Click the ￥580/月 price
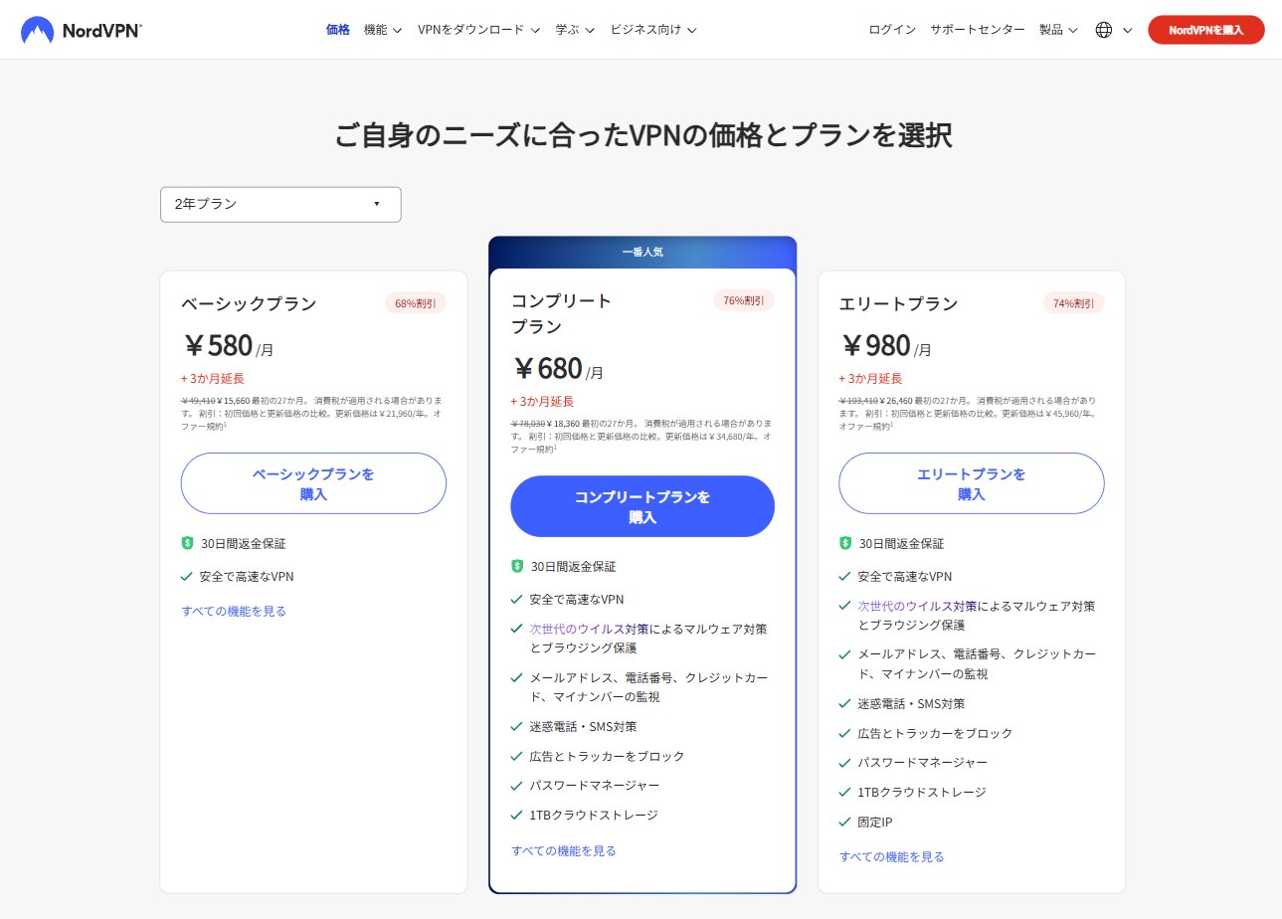The width and height of the screenshot is (1282, 919). pyautogui.click(x=230, y=347)
